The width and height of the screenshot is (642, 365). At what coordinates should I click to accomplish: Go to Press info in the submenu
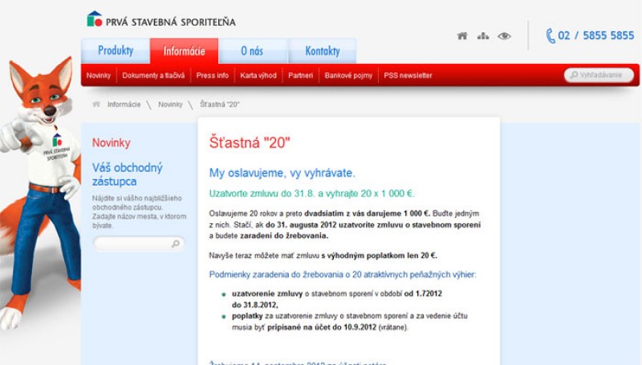pos(212,75)
